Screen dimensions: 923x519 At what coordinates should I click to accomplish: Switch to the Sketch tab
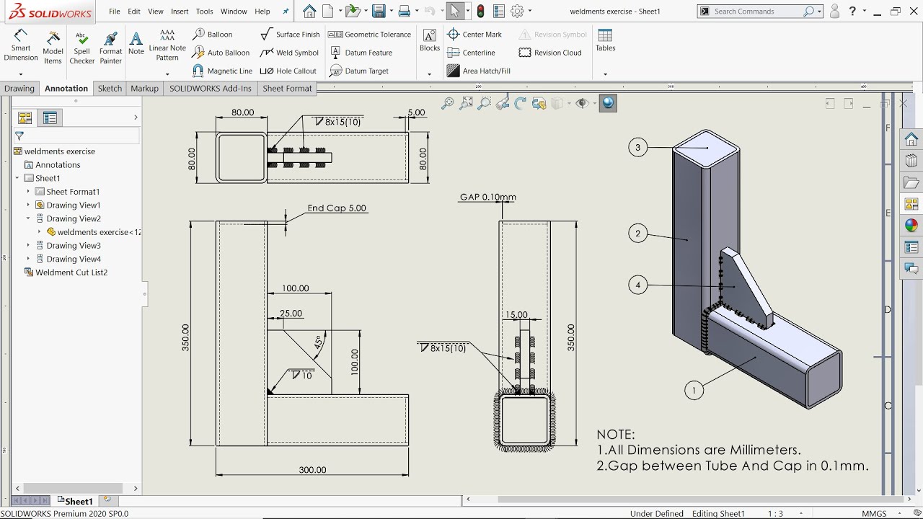point(110,88)
